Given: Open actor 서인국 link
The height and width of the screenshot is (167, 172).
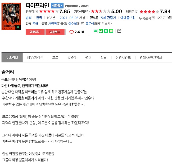Looking at the screenshot, I should click(x=53, y=24).
